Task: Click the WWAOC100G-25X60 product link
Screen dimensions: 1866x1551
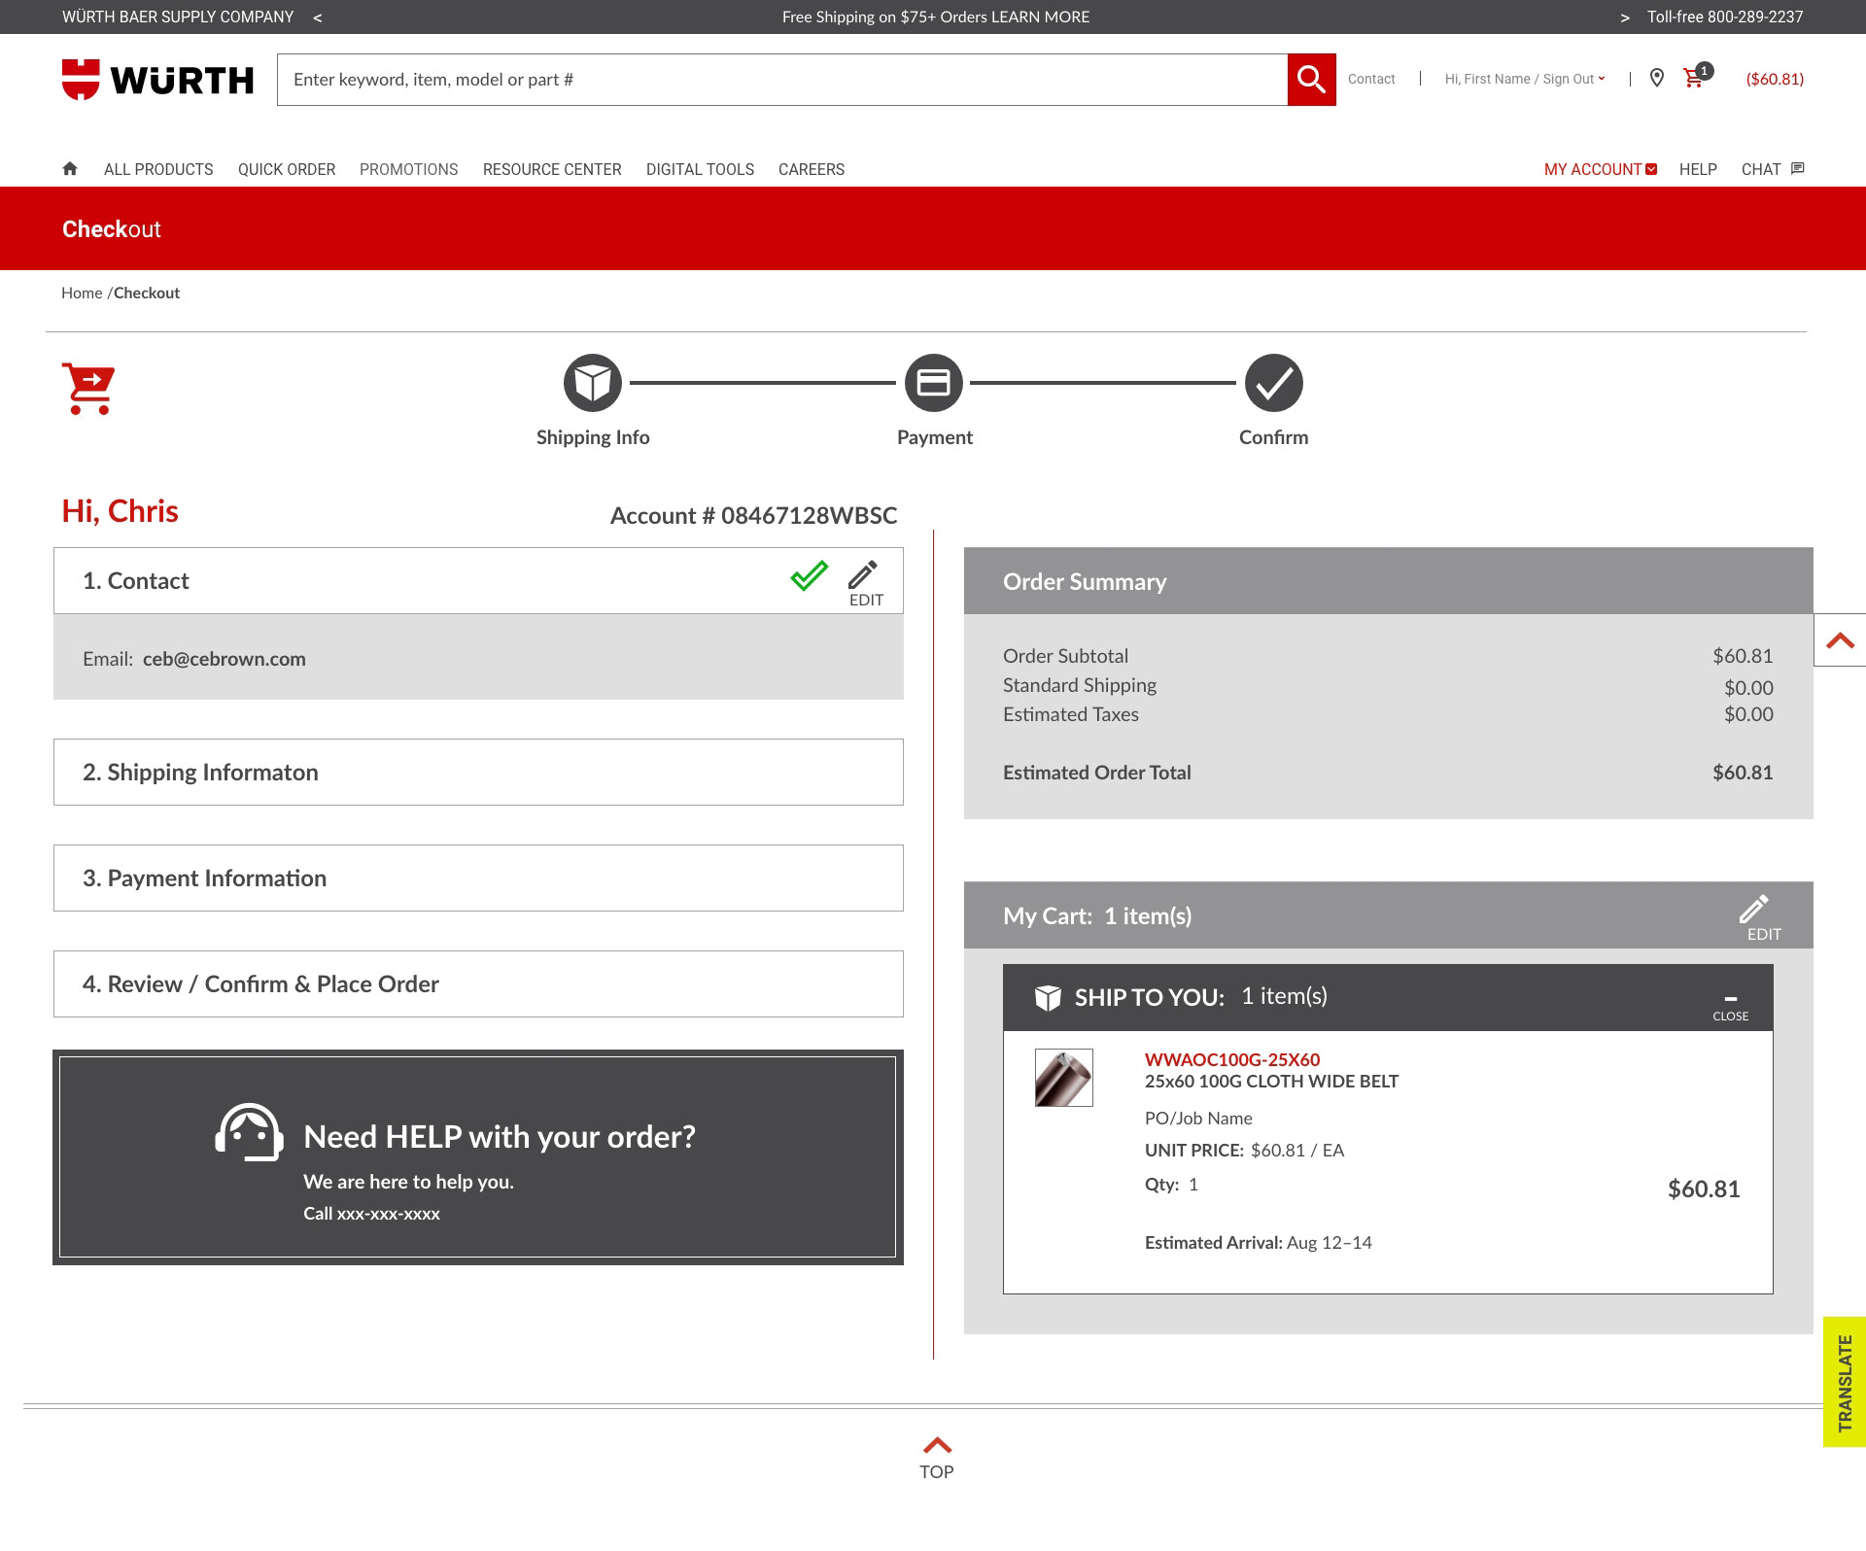Action: [x=1232, y=1059]
